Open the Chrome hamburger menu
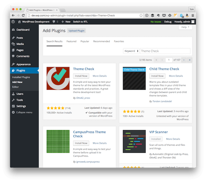206x182 pixels. [x=193, y=15]
